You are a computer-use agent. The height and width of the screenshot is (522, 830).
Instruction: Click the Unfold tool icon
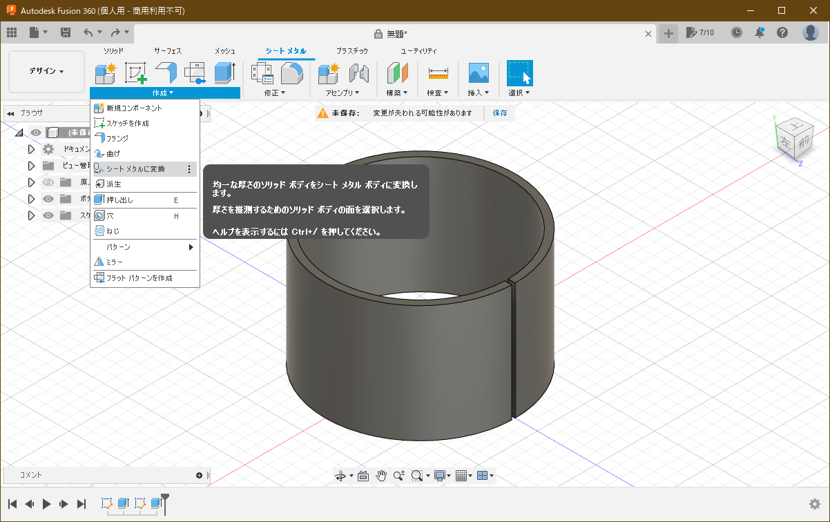coord(292,72)
